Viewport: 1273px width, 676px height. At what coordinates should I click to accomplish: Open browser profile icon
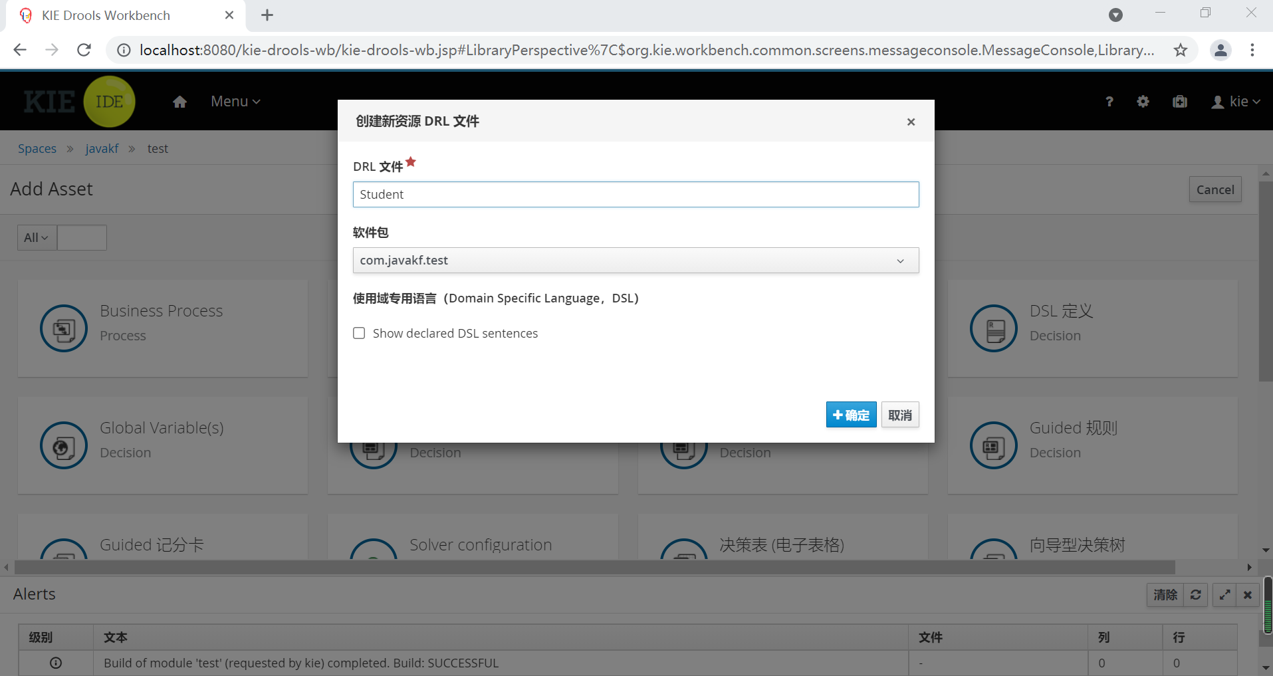click(1220, 50)
